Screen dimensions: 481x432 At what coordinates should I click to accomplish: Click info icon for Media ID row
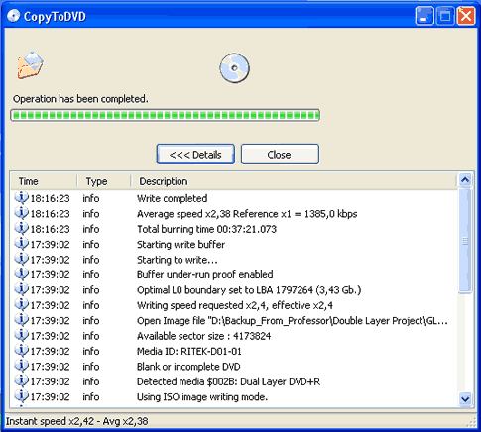coord(21,351)
